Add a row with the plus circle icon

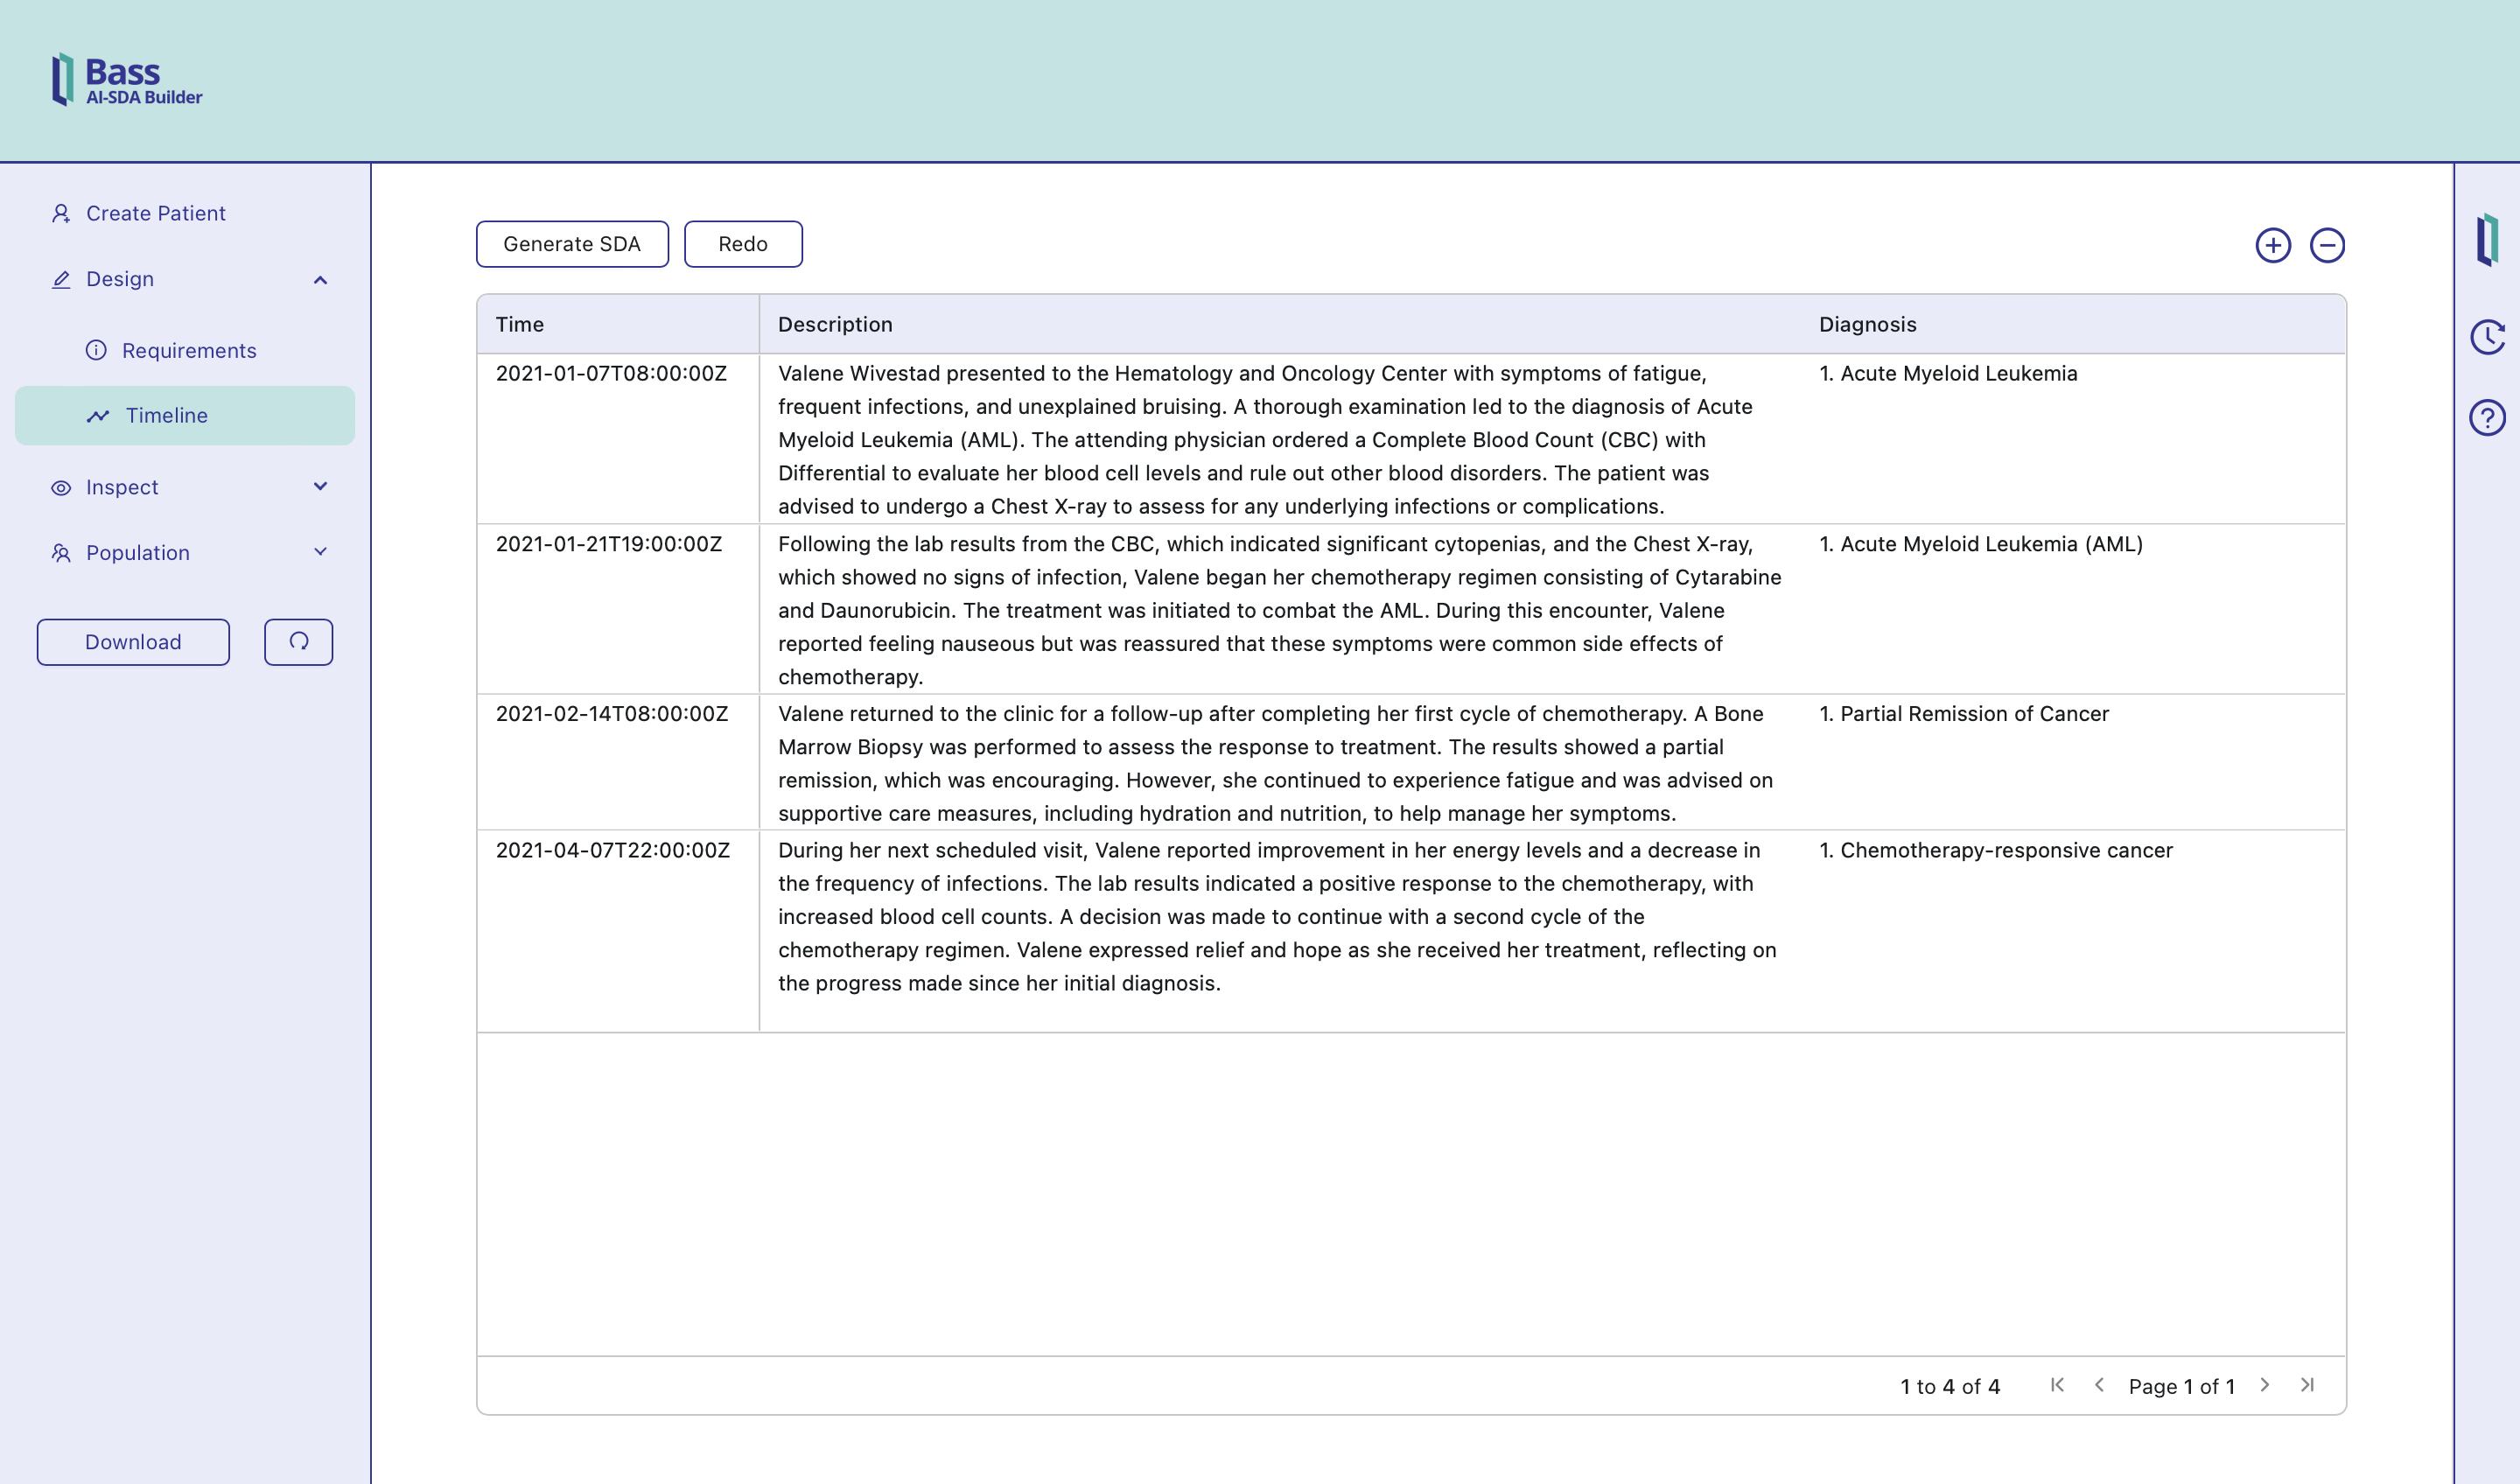point(2273,245)
